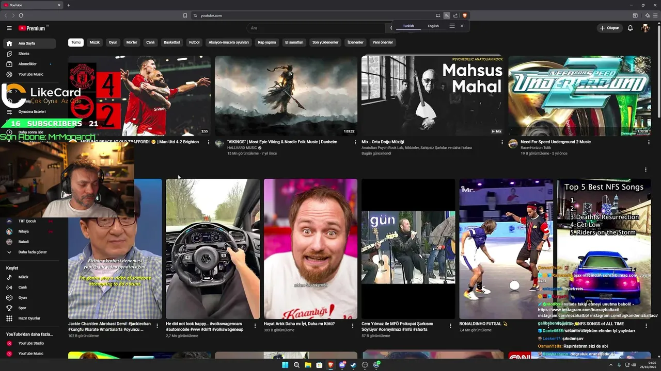Open the VIKINGS epic music video thumbnail

click(286, 96)
